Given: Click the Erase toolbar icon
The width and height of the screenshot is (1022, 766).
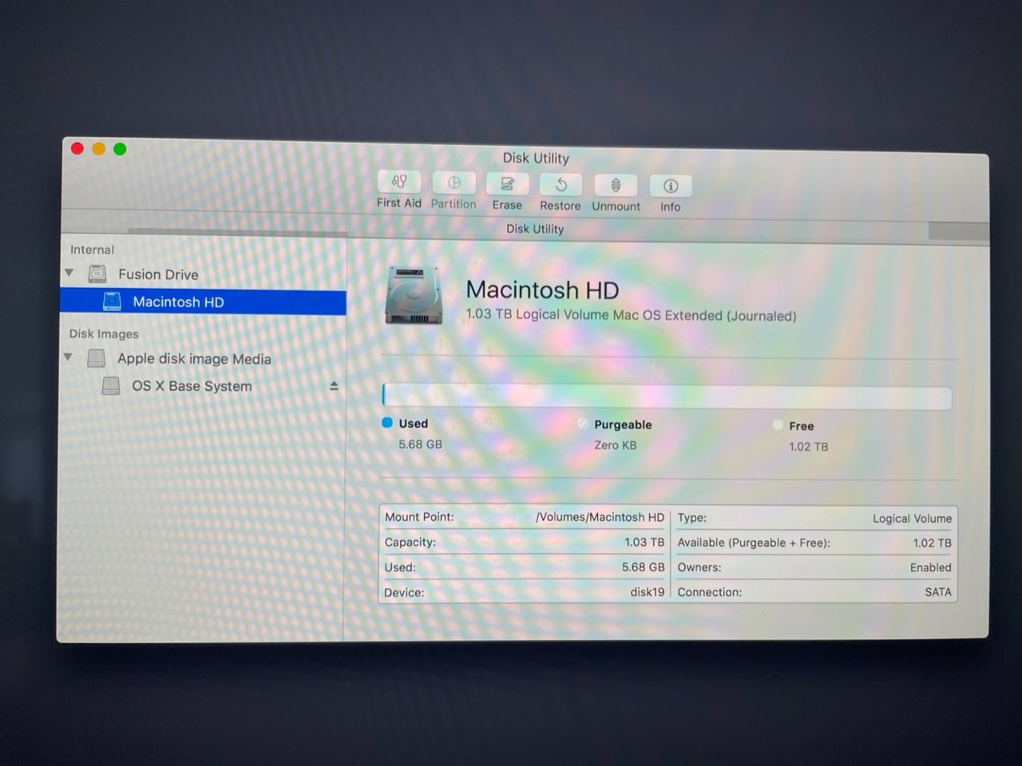Looking at the screenshot, I should click(x=507, y=184).
